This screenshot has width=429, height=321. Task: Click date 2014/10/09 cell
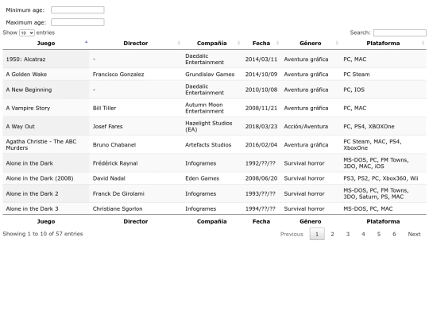pos(261,75)
